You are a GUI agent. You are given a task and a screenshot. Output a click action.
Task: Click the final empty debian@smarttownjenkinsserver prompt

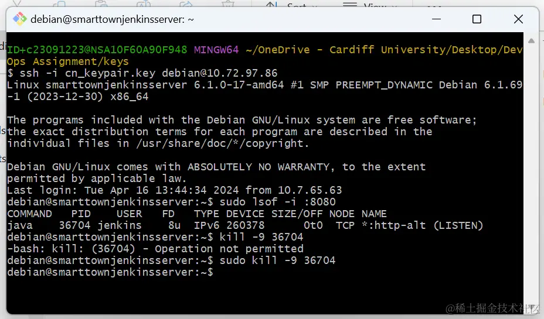tap(110, 272)
